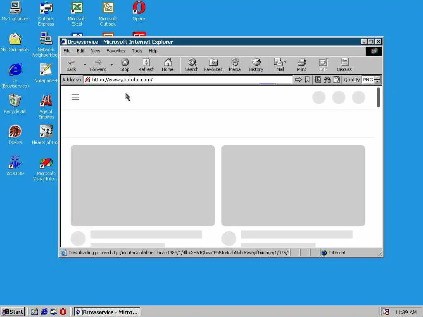
Task: Increase Quality with the up stepper arrow
Action: pyautogui.click(x=378, y=78)
